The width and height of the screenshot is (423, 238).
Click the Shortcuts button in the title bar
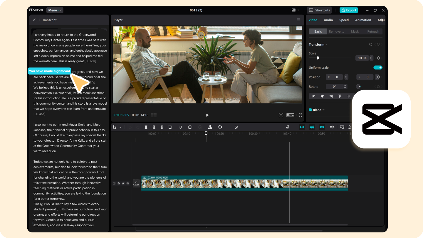click(x=319, y=10)
